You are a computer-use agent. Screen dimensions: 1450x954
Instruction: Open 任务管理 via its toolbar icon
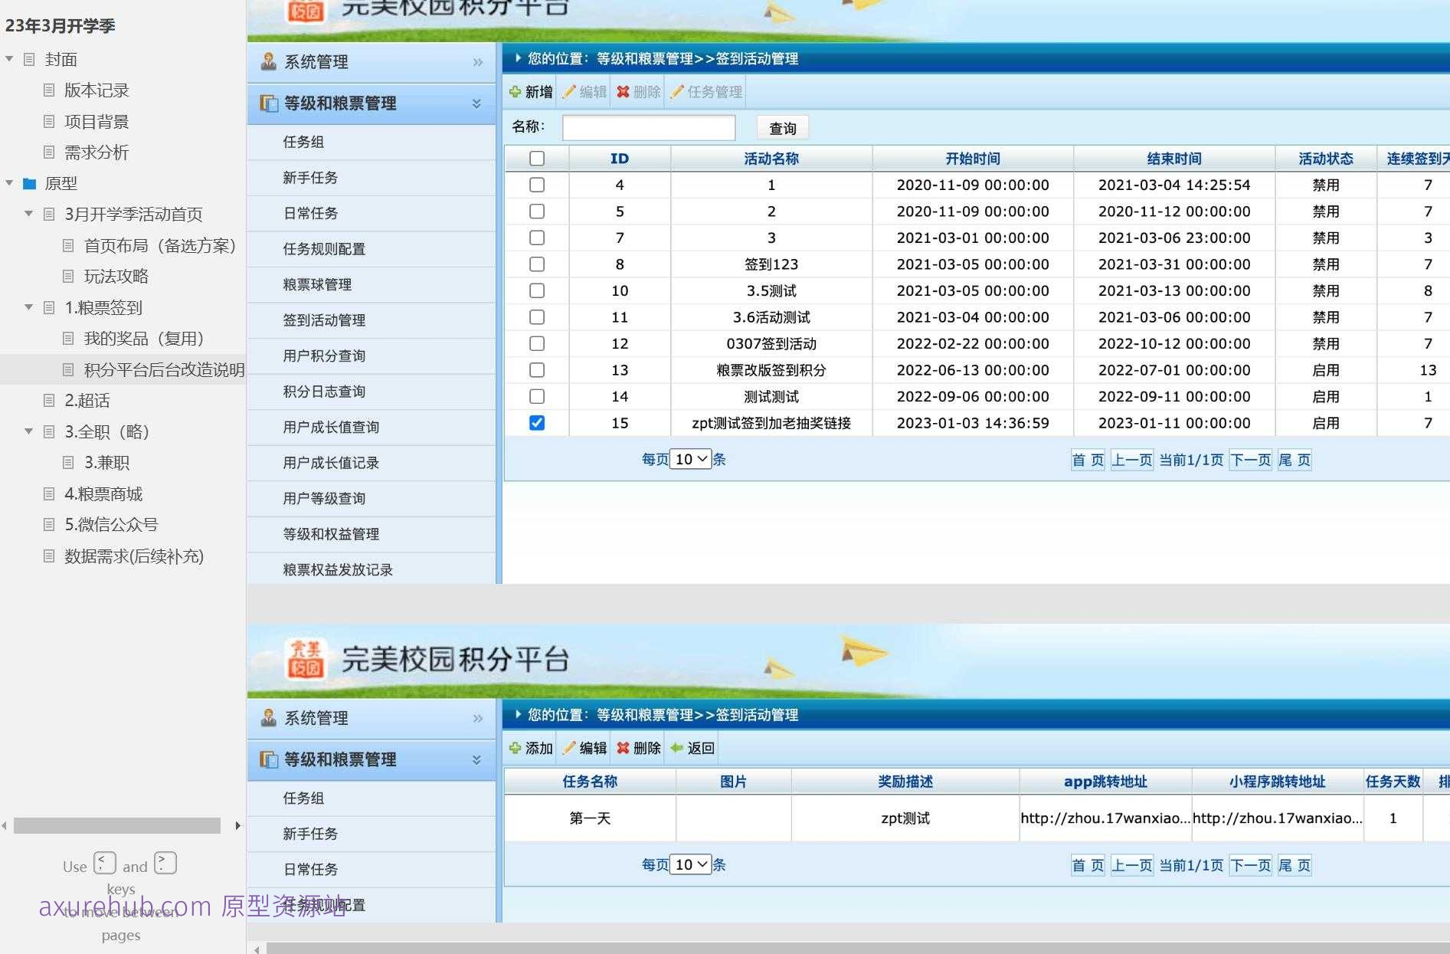(677, 91)
